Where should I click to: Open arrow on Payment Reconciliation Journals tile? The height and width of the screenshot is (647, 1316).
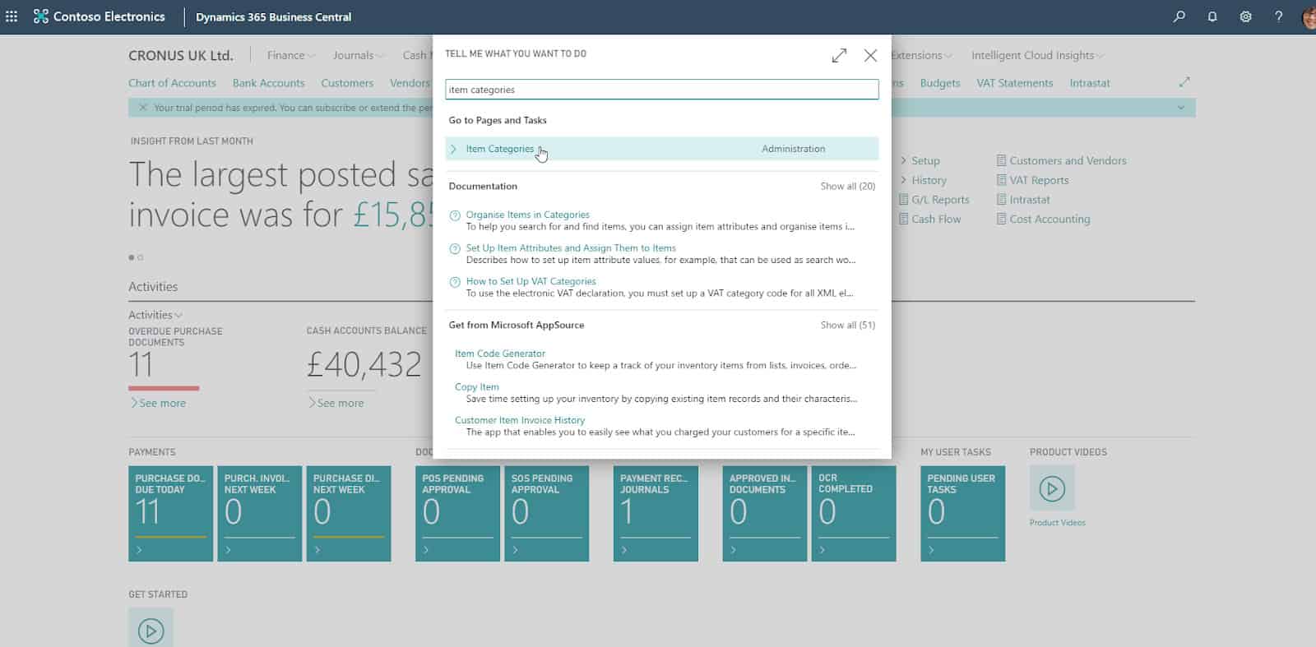click(624, 550)
